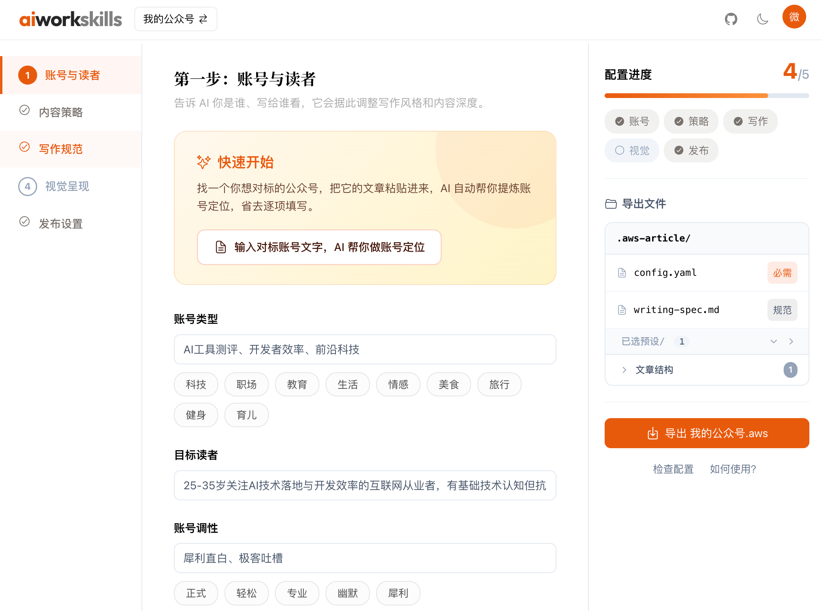The height and width of the screenshot is (611, 822).
Task: Click the aiworkskills logo
Action: (71, 19)
